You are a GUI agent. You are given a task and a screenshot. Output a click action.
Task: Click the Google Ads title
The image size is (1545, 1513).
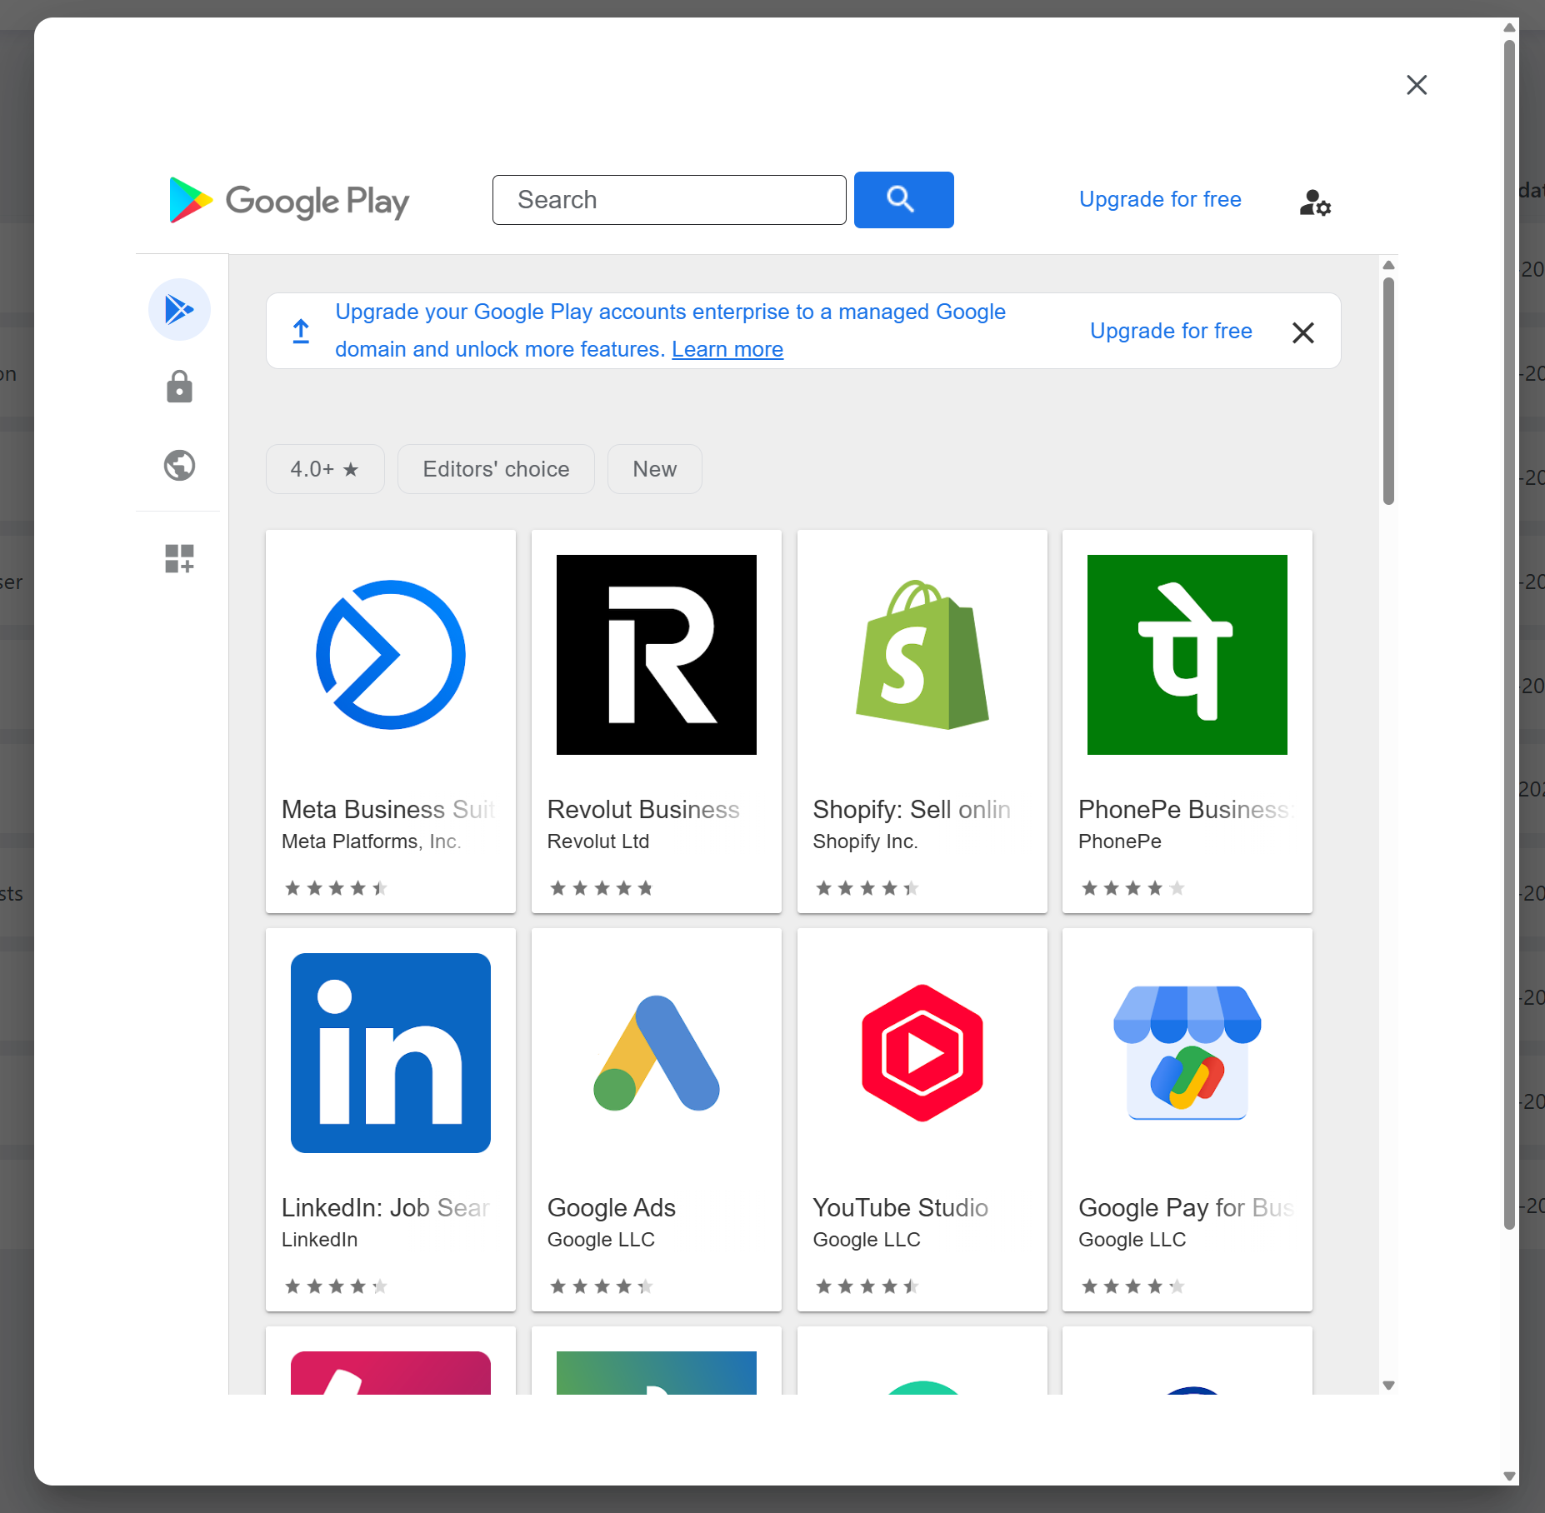[612, 1207]
